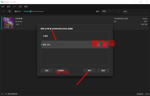
Task: Click the sort dropdown chevron arrow
Action: (x=119, y=11)
